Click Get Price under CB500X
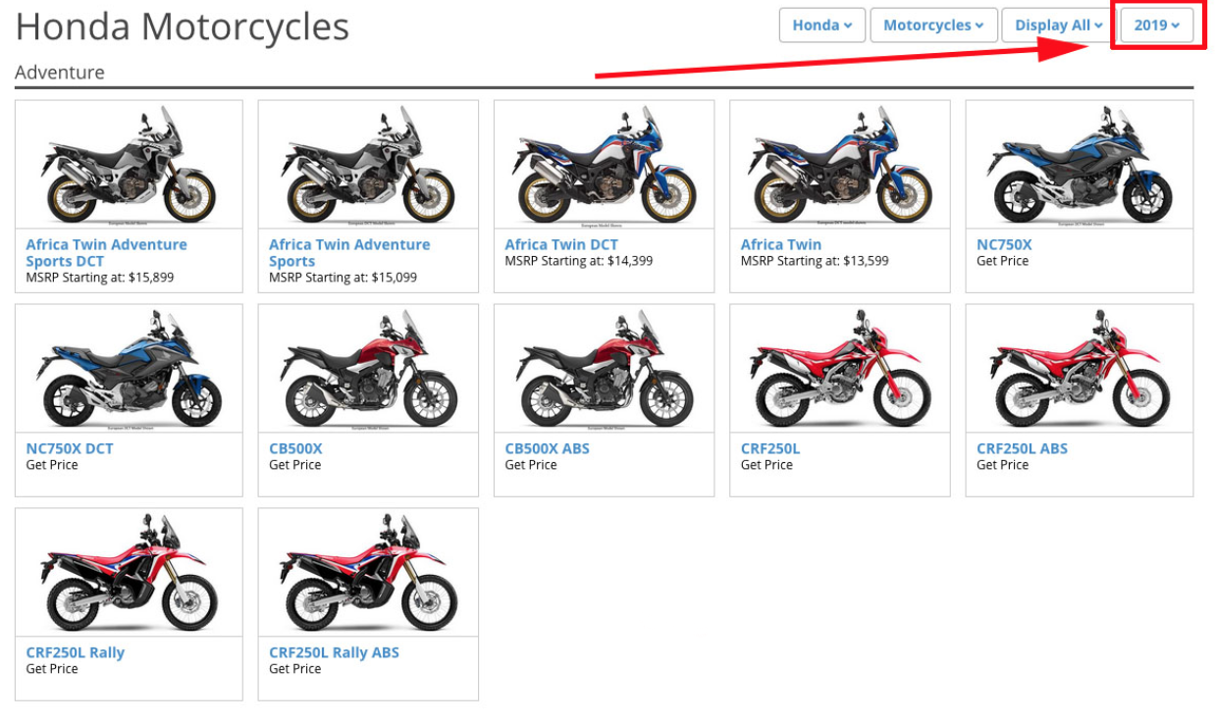 point(295,465)
